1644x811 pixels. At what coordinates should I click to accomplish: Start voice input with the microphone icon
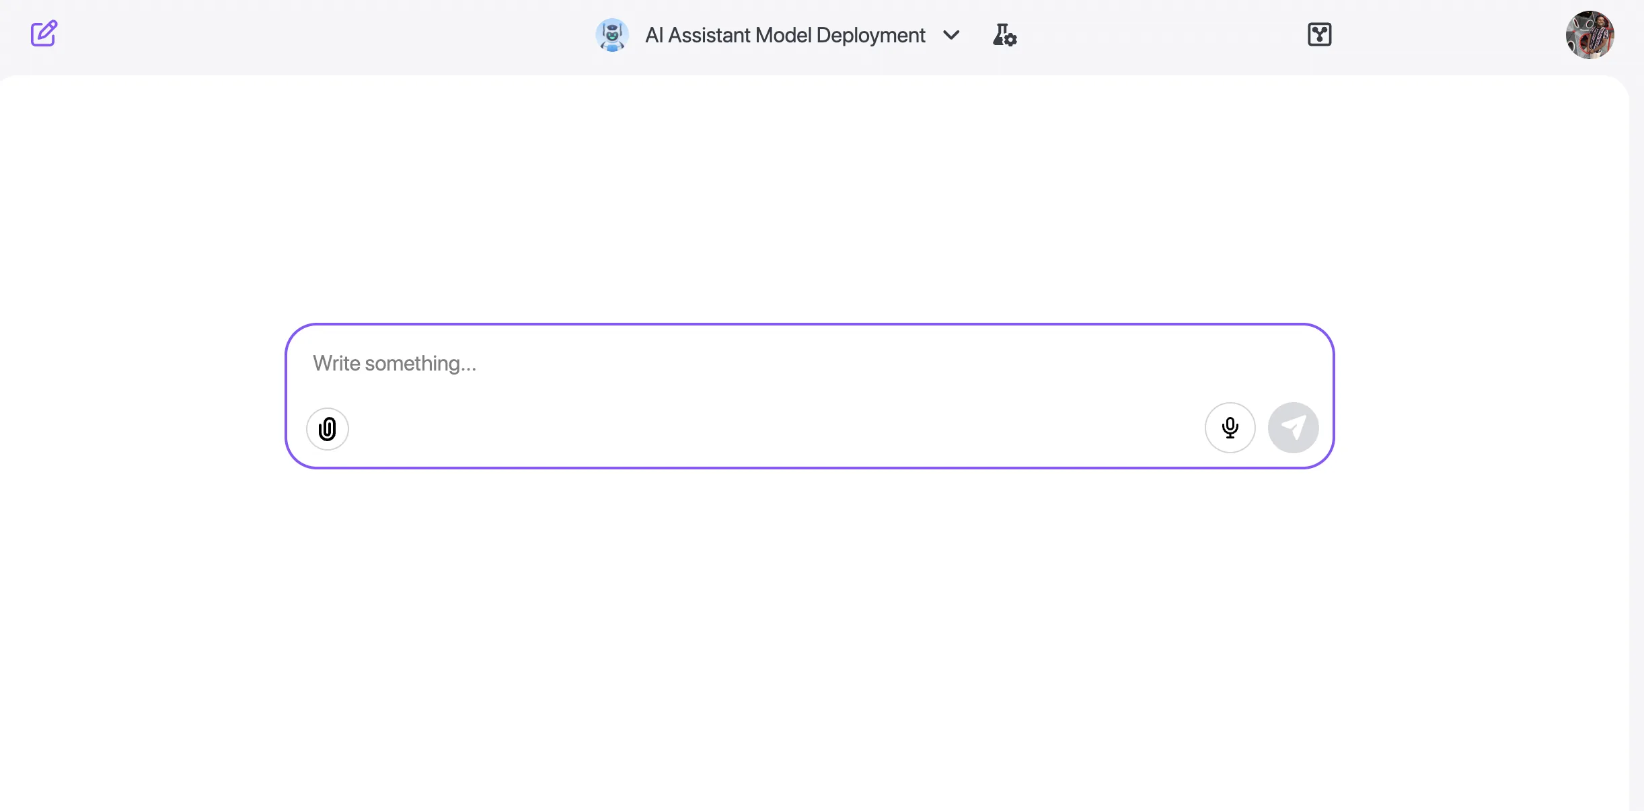[1230, 428]
